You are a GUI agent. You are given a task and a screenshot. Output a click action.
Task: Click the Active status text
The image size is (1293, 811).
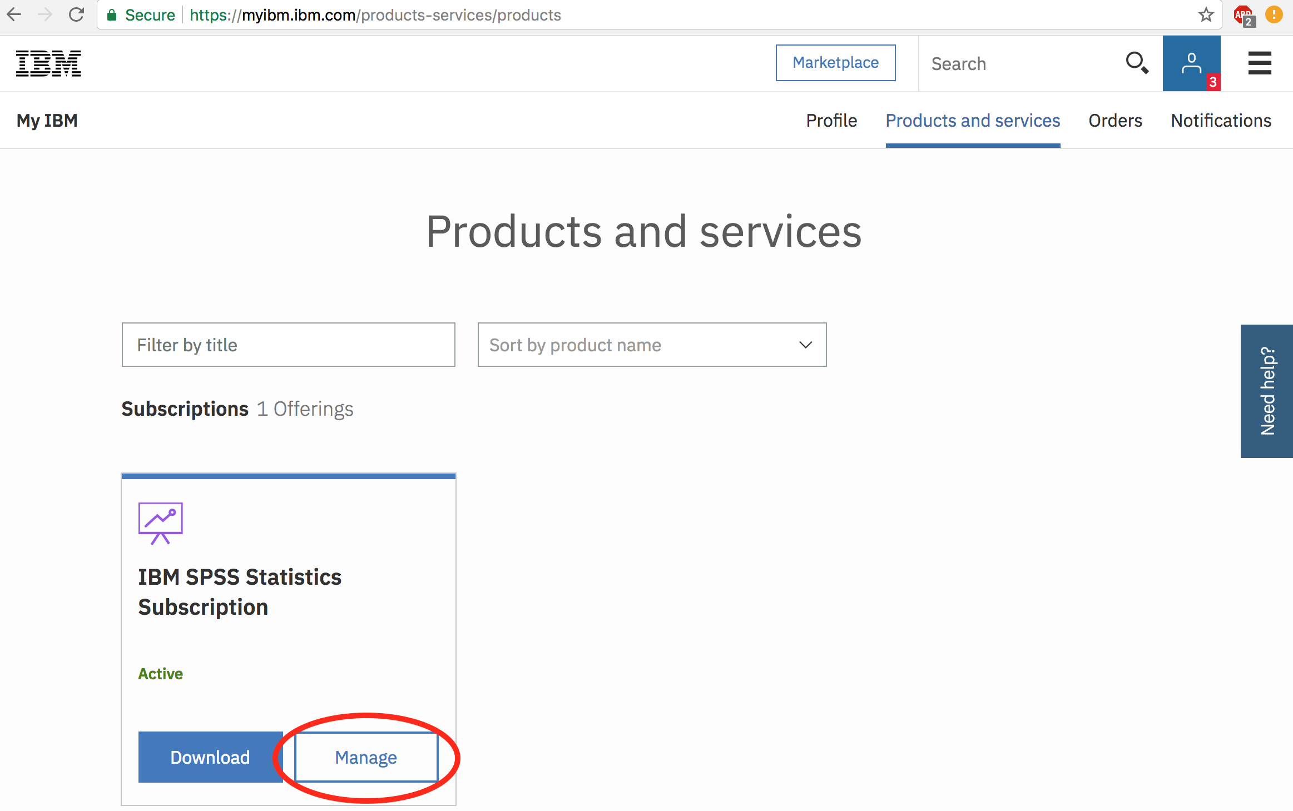(x=160, y=674)
